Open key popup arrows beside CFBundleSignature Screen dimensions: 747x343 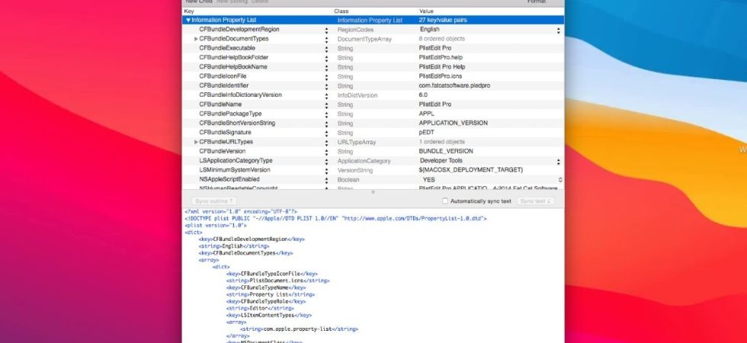tap(326, 133)
